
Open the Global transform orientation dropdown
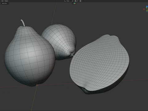click(68, 1)
